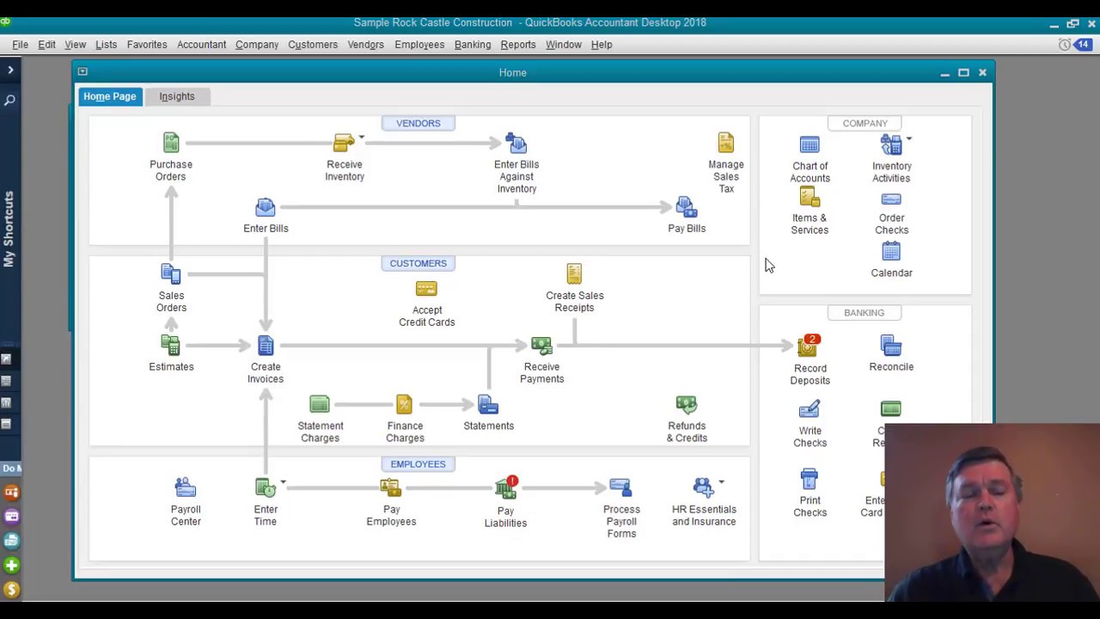Expand the left shortcuts panel arrow
1100x619 pixels.
(10, 70)
